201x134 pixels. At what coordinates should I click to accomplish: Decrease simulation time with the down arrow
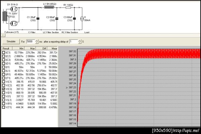pyautogui.click(x=37, y=43)
